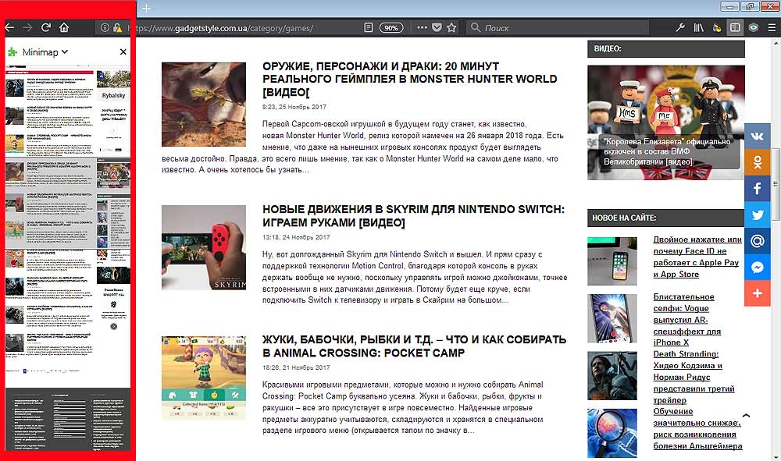Click the colorful flame extension icon
Image resolution: width=781 pixels, height=461 pixels.
[x=717, y=28]
